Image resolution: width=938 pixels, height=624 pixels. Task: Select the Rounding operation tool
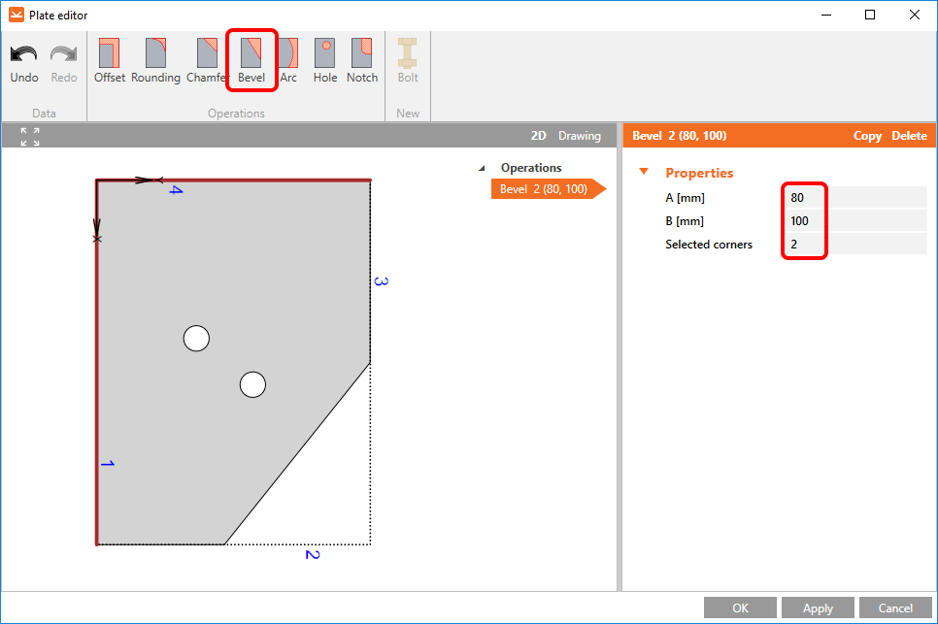point(155,60)
